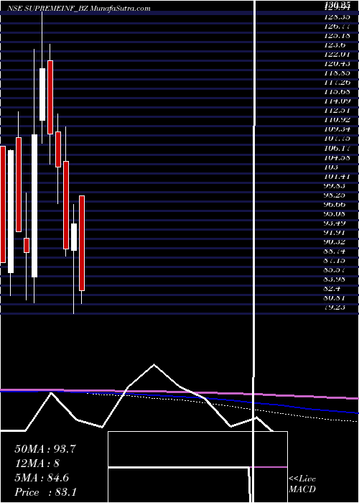Click the 125.18 price axis label
The height and width of the screenshot is (503, 359).
[x=338, y=35]
